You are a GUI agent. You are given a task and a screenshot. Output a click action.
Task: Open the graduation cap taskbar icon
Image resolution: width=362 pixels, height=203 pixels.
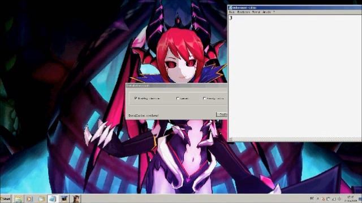tap(64, 199)
